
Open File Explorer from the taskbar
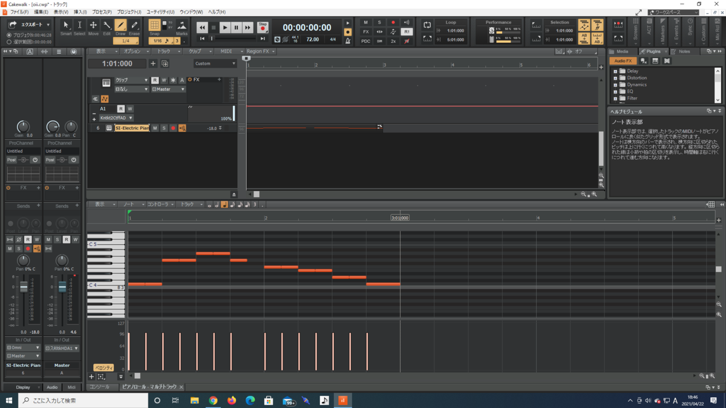click(194, 400)
